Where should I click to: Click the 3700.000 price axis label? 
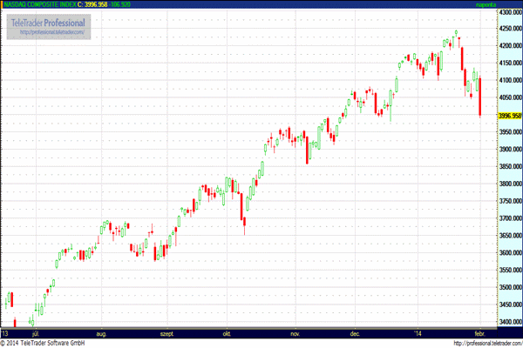pos(510,218)
